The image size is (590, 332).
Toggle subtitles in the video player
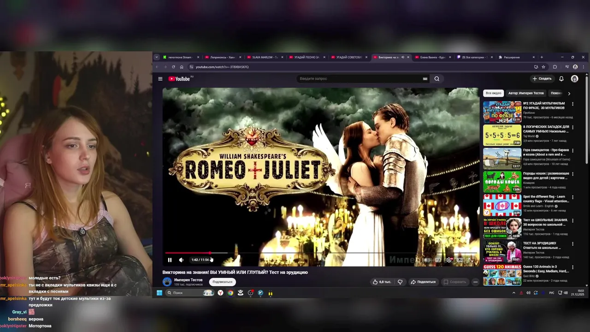pyautogui.click(x=438, y=260)
